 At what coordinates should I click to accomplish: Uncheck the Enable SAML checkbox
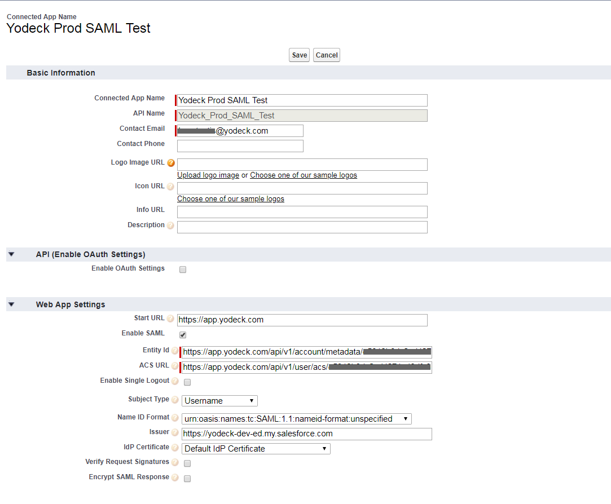[183, 335]
